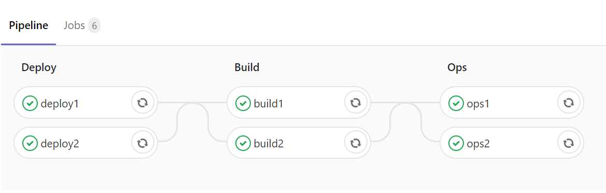606x193 pixels.
Task: Retry the build2 job
Action: 356,143
